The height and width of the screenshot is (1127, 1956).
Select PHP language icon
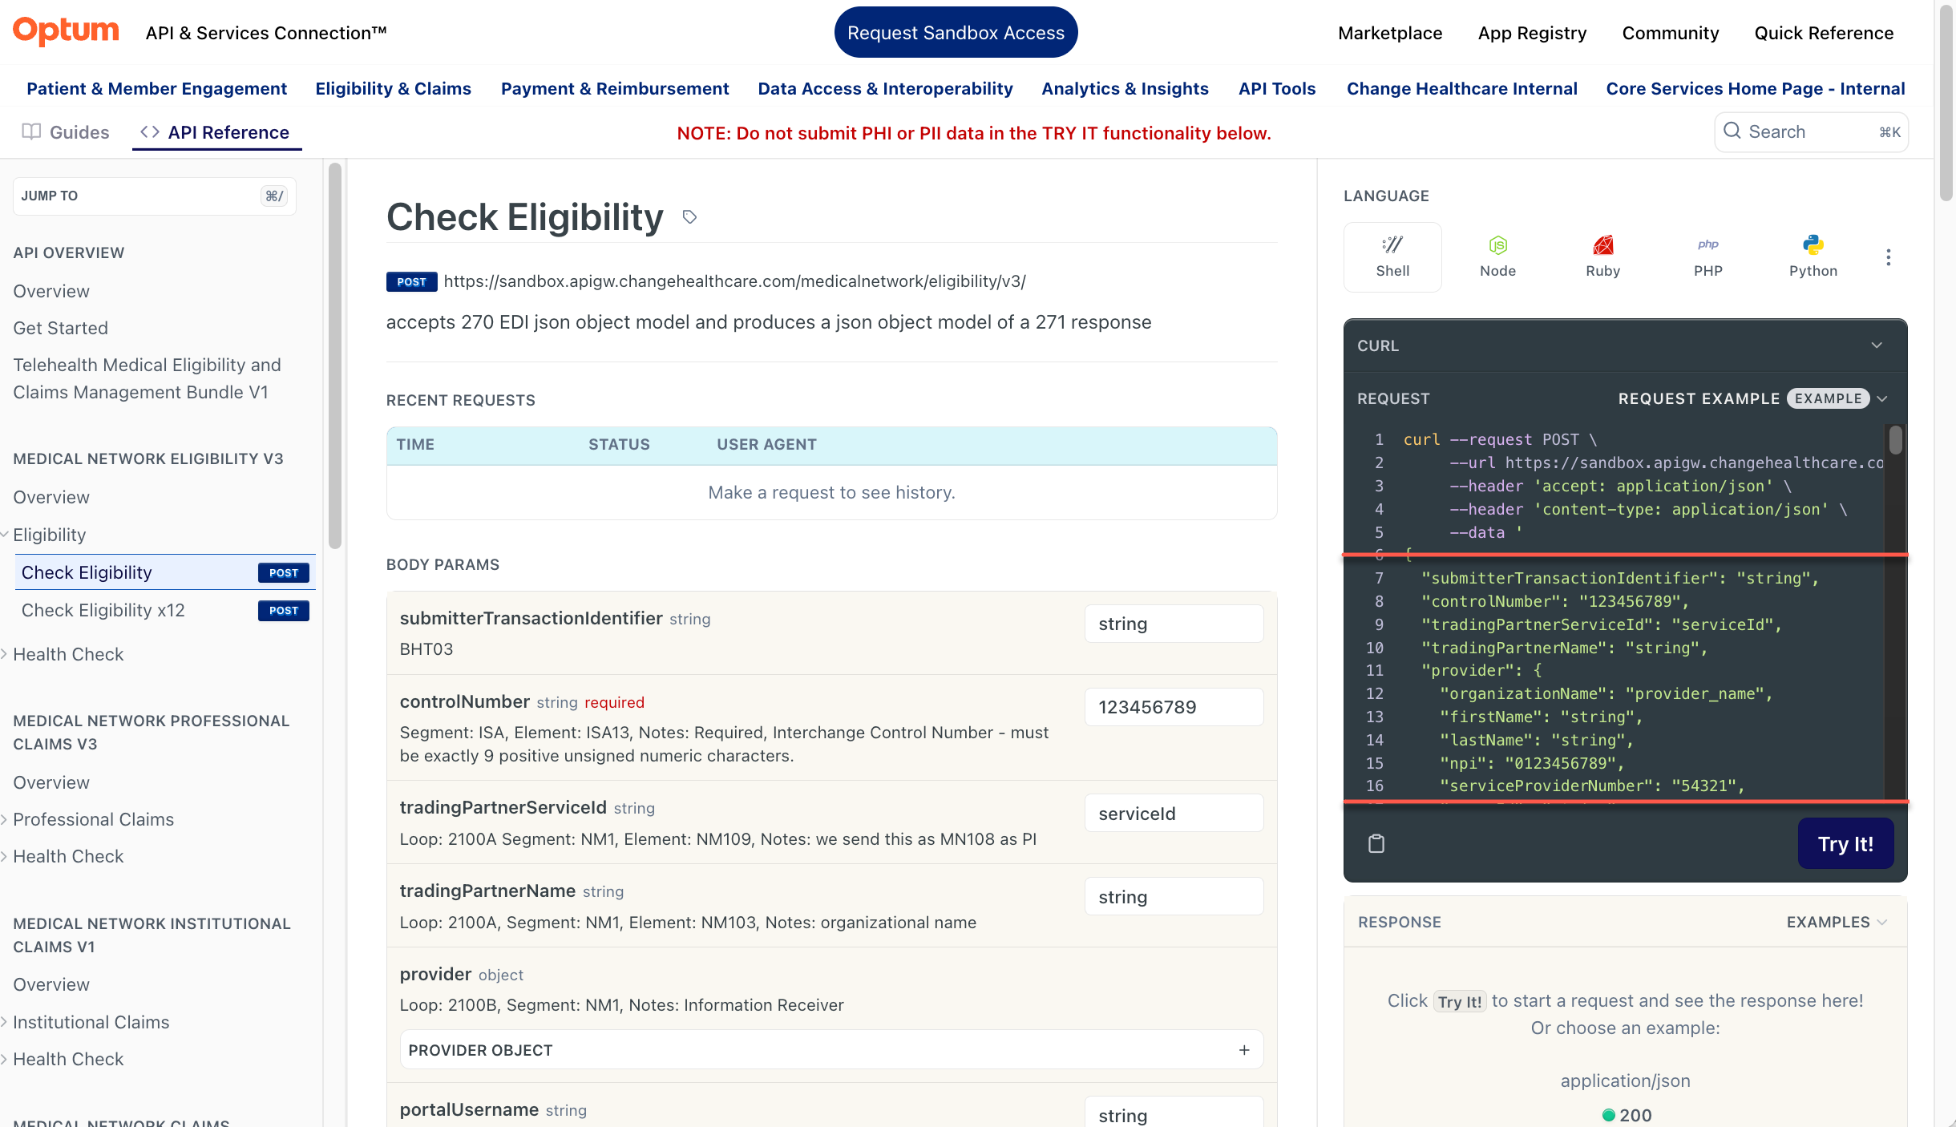[1707, 257]
